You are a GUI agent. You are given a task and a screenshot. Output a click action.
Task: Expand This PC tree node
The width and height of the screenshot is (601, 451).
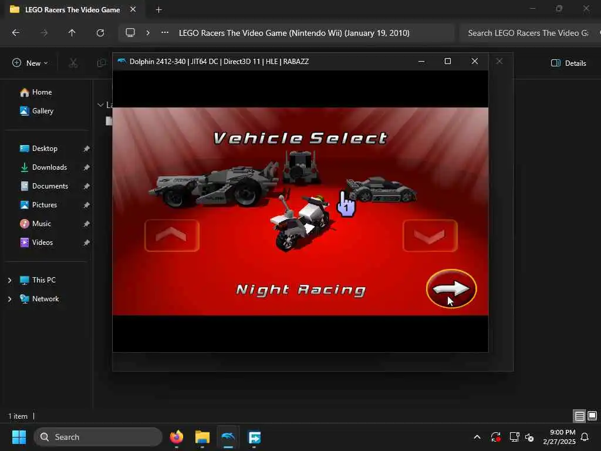point(9,280)
